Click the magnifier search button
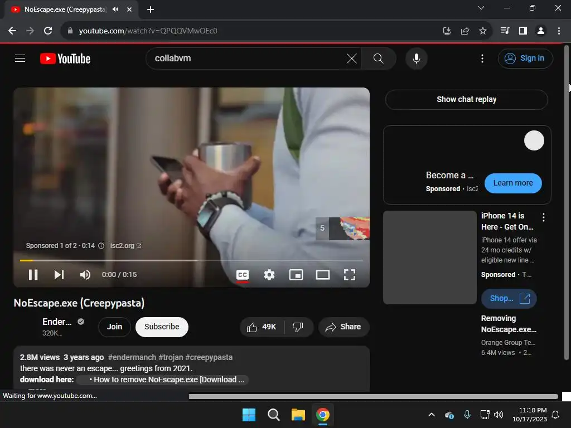This screenshot has height=428, width=571. pyautogui.click(x=379, y=58)
